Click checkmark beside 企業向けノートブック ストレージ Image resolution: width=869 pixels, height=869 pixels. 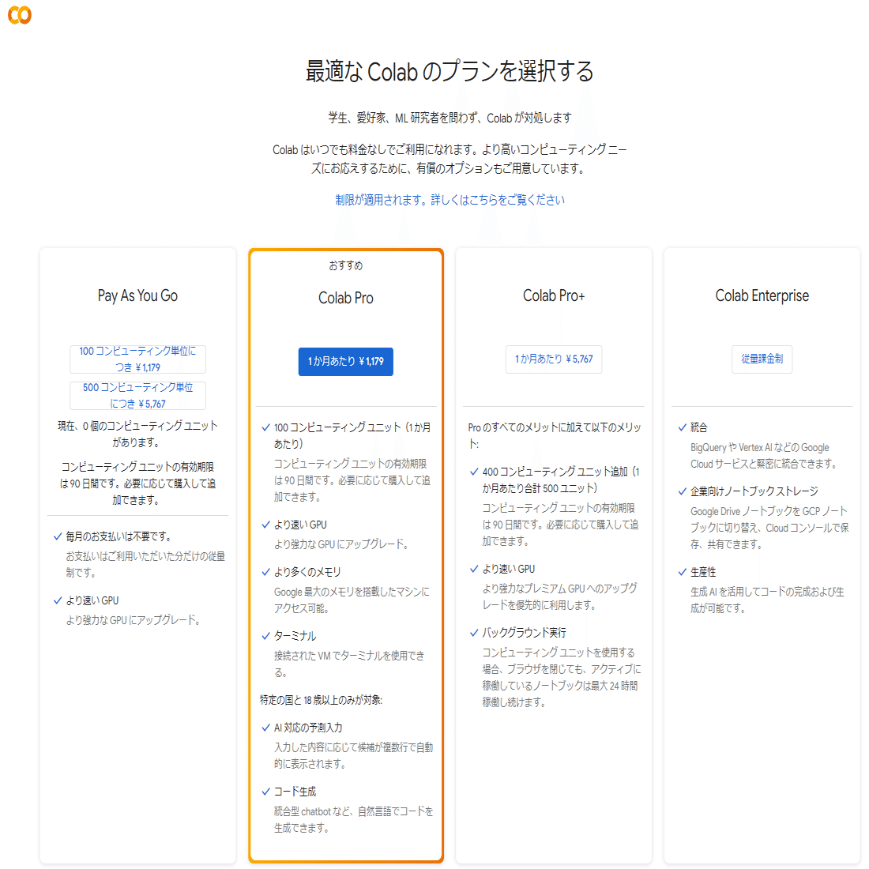[683, 491]
